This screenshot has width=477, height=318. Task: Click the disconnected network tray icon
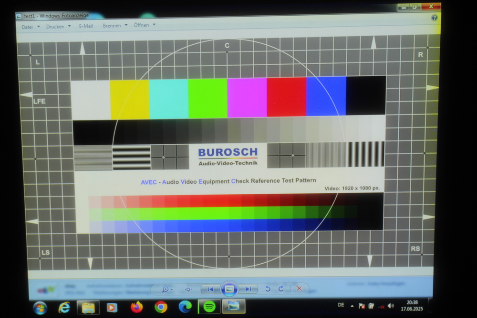pyautogui.click(x=381, y=307)
